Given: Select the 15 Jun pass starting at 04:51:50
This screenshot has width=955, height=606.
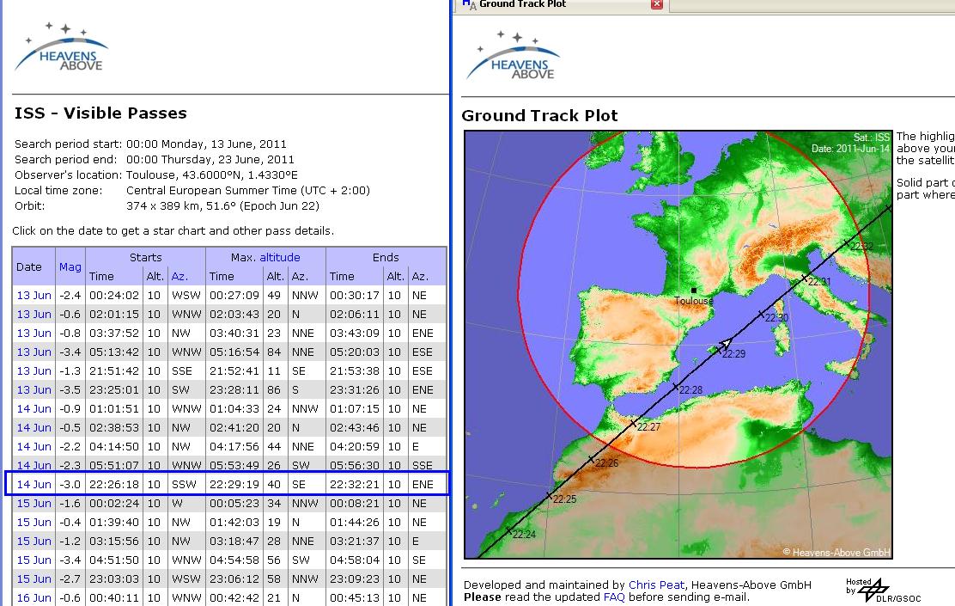Looking at the screenshot, I should pyautogui.click(x=34, y=560).
